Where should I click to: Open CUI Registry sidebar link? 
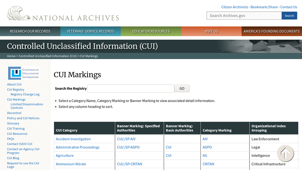click(x=15, y=90)
